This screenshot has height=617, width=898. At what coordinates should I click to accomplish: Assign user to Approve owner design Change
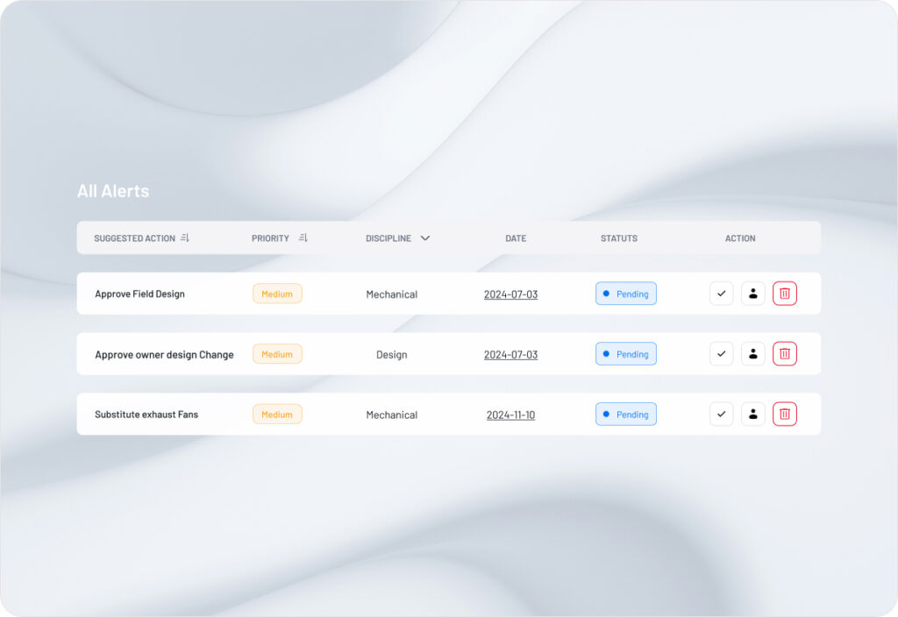pyautogui.click(x=752, y=354)
